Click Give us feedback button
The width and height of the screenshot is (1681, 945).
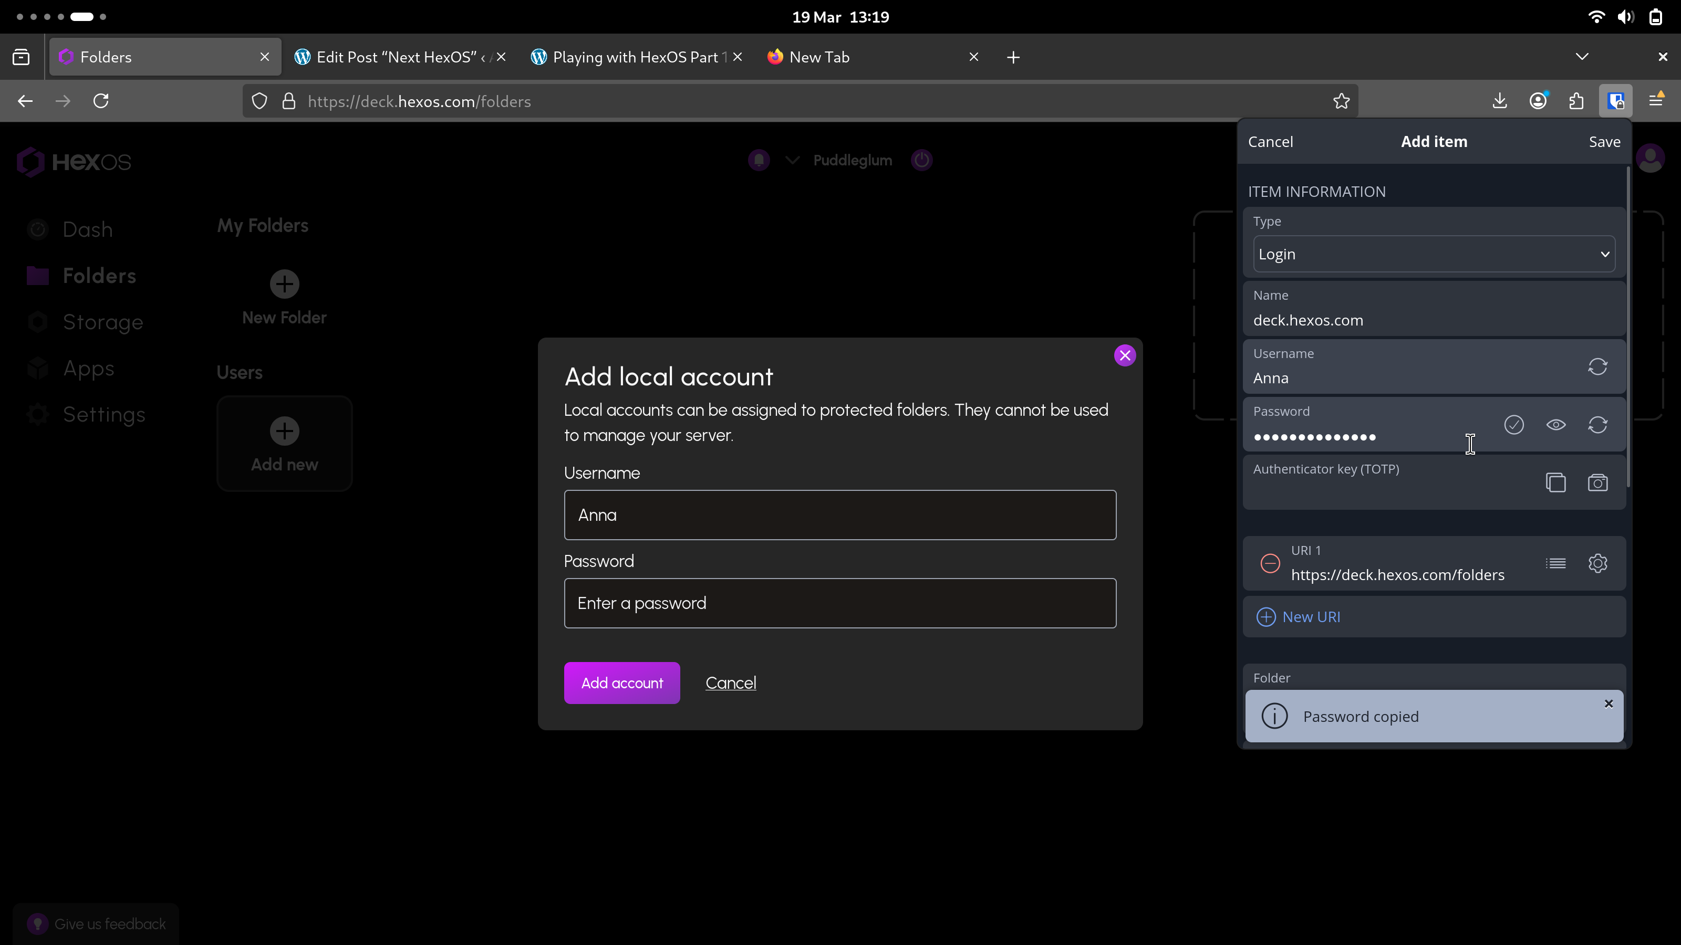click(96, 924)
